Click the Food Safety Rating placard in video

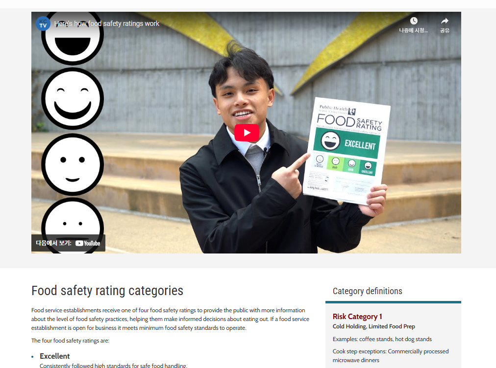coord(347,151)
